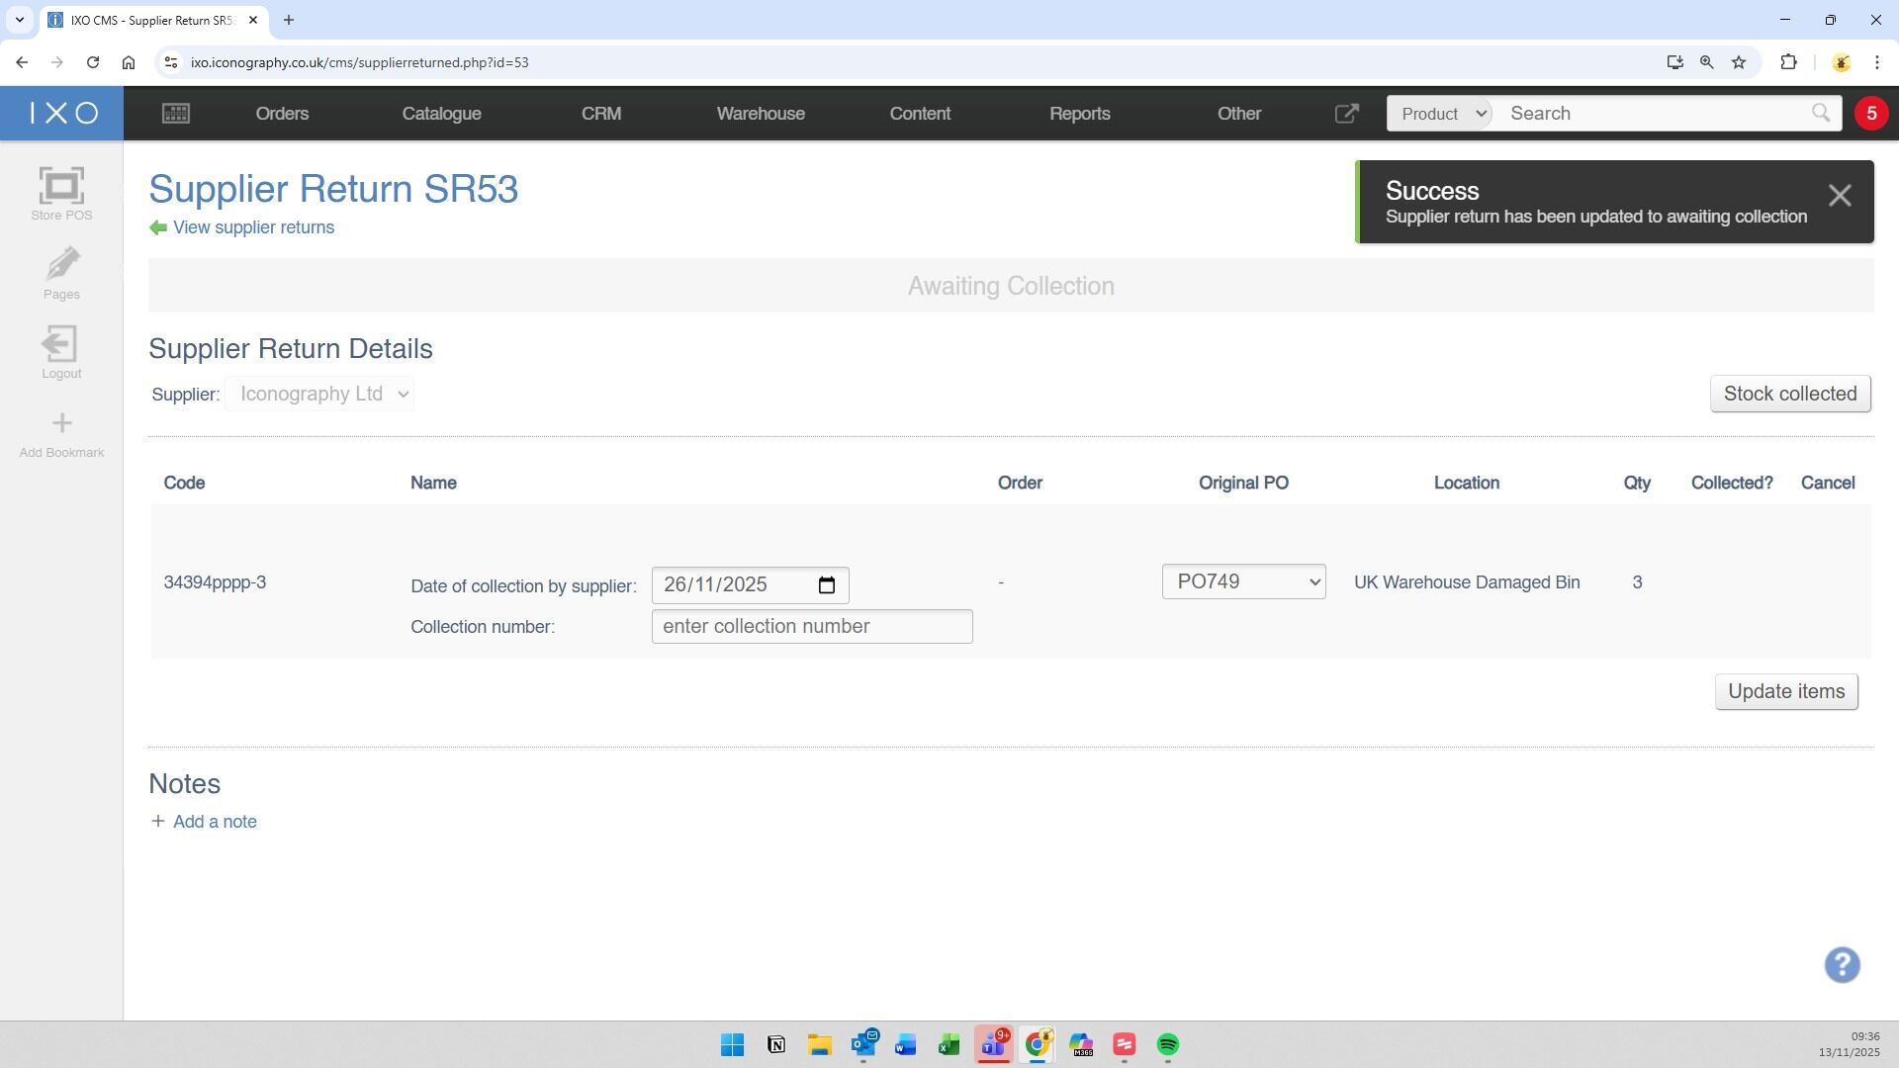The height and width of the screenshot is (1068, 1899).
Task: Focus the collection number input field
Action: (811, 627)
